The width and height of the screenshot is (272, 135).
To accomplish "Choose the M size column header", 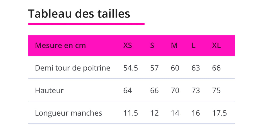I will tap(174, 45).
